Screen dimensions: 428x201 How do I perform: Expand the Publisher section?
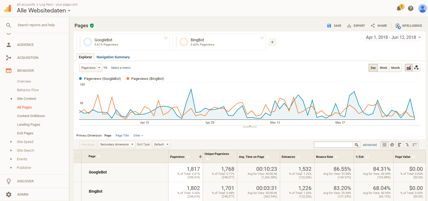pyautogui.click(x=11, y=168)
